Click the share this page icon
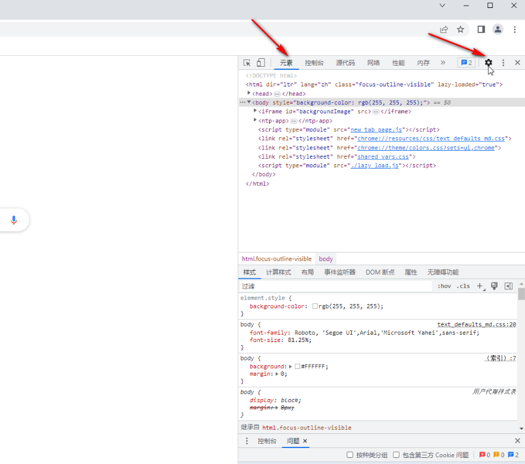The height and width of the screenshot is (464, 525). tap(444, 29)
